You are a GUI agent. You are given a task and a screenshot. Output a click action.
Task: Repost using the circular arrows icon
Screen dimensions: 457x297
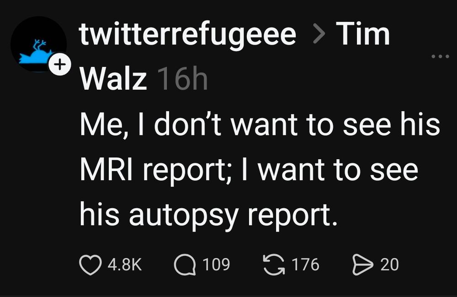coord(273,265)
